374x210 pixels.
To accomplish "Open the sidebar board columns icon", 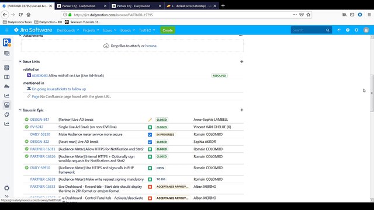I will (6, 77).
